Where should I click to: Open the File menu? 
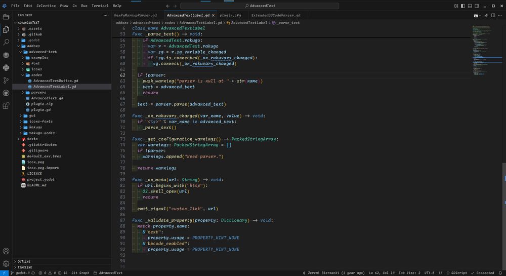click(15, 6)
